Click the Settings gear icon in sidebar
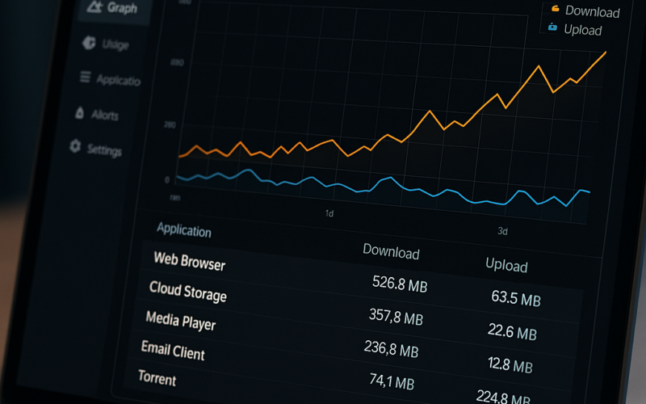 75,146
